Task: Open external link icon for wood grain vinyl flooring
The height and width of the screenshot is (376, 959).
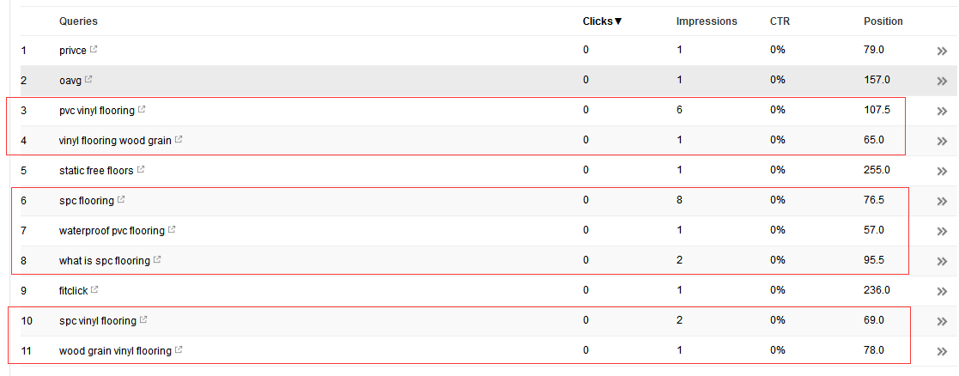Action: coord(179,350)
